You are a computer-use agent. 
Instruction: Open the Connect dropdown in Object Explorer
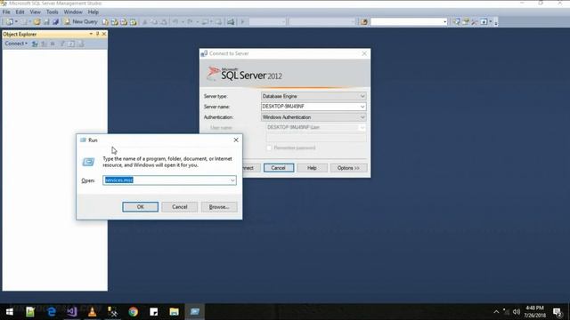point(16,44)
